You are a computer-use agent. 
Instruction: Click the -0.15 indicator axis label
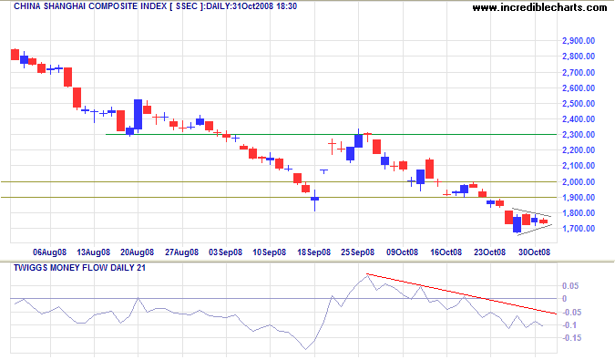[571, 338]
